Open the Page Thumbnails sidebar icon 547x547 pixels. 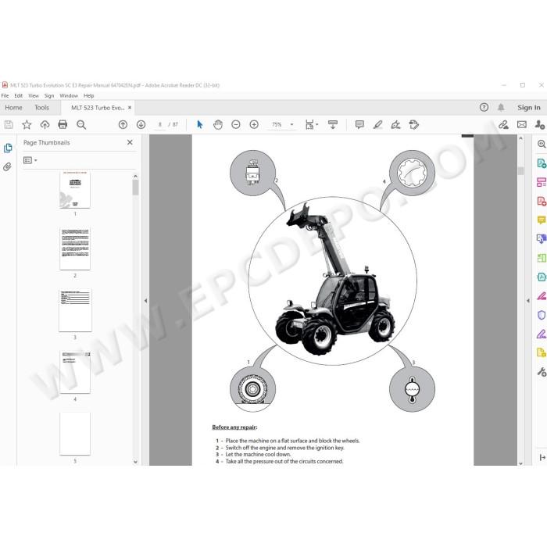click(8, 148)
